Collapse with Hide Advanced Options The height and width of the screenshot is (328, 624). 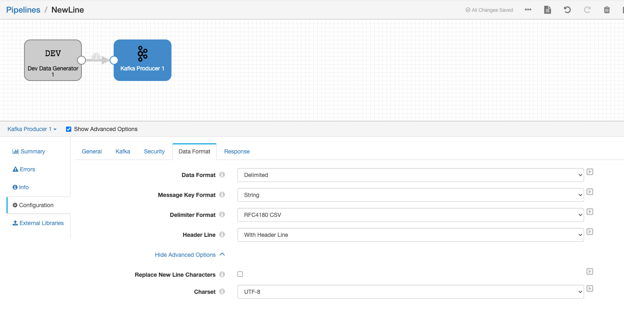click(x=190, y=255)
